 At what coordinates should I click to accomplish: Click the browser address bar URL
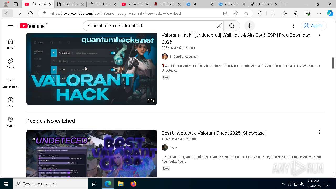pyautogui.click(x=116, y=13)
